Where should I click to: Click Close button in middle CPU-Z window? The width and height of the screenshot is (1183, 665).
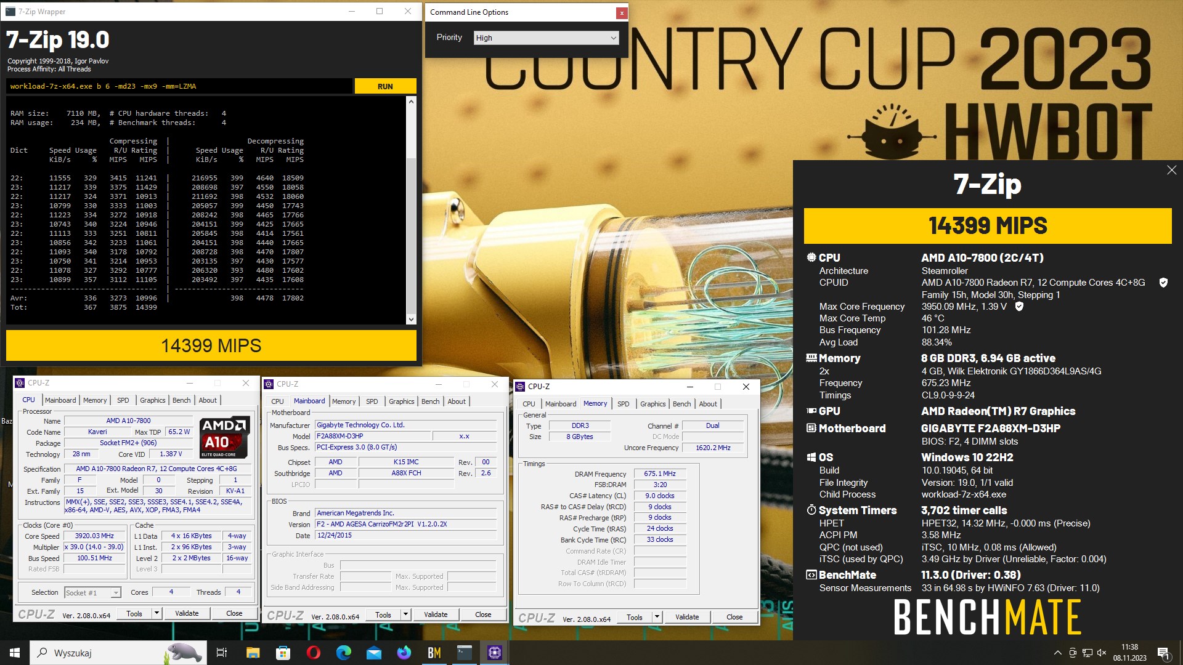483,615
